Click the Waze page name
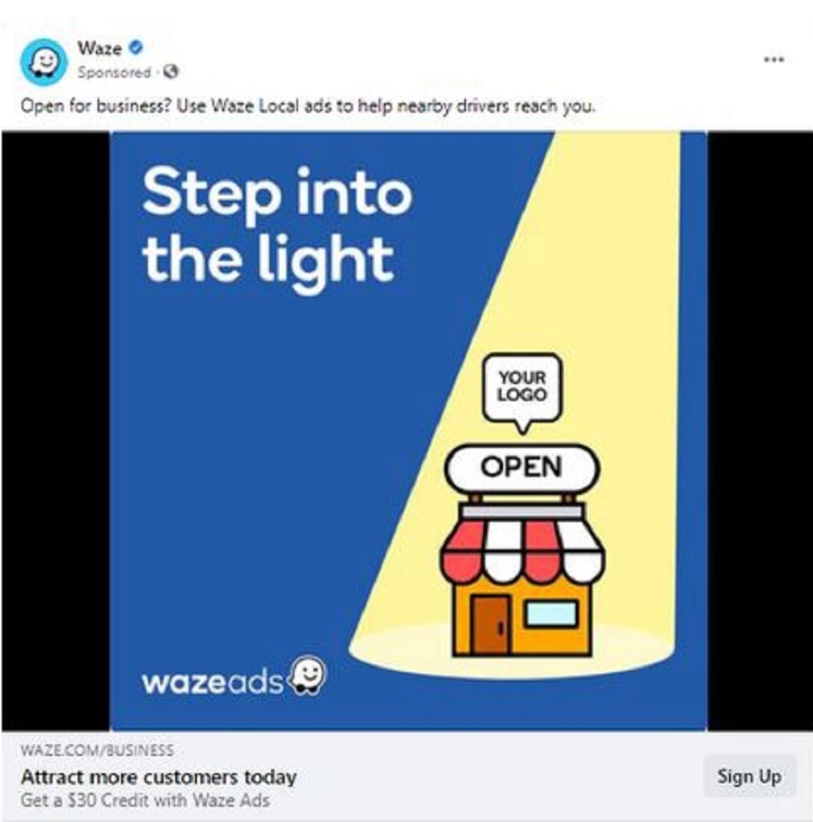The height and width of the screenshot is (822, 813). (x=99, y=48)
